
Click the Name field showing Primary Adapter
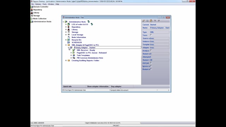[x=160, y=28]
